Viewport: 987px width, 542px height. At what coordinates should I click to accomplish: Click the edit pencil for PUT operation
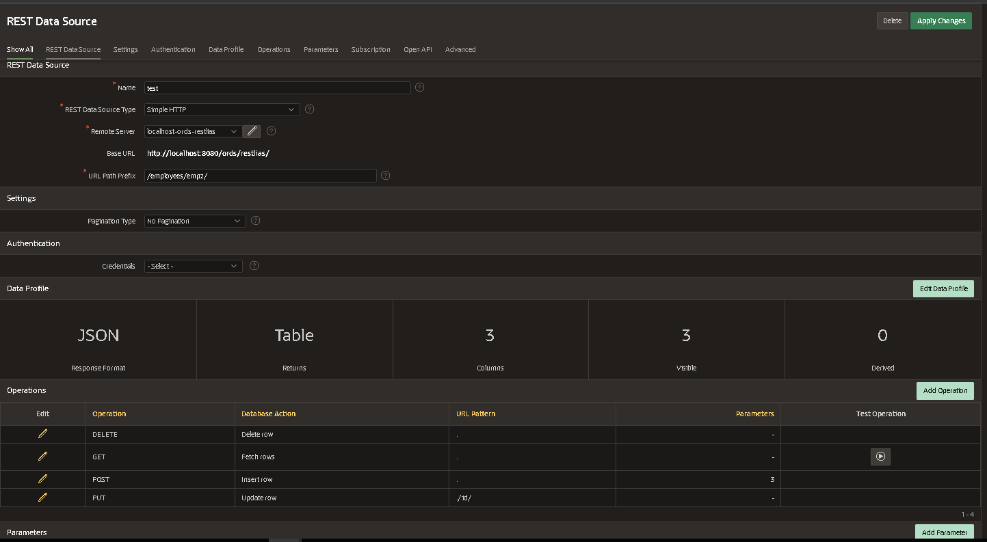tap(42, 498)
